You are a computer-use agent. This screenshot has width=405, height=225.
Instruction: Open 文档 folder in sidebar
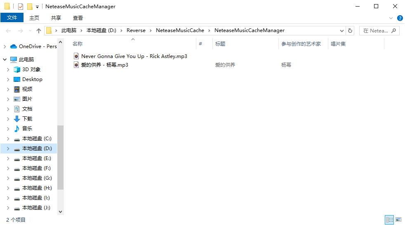pyautogui.click(x=27, y=109)
